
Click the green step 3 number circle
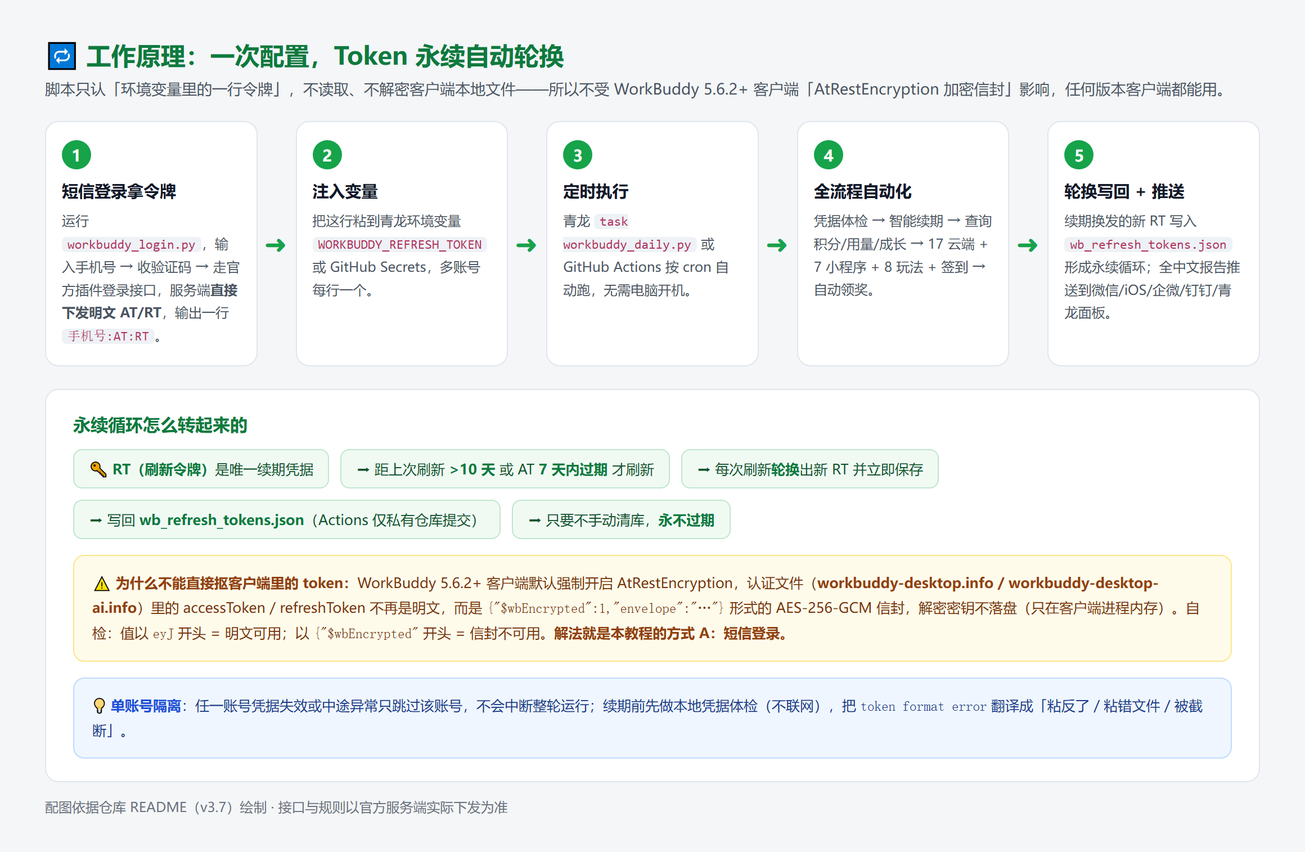coord(578,155)
